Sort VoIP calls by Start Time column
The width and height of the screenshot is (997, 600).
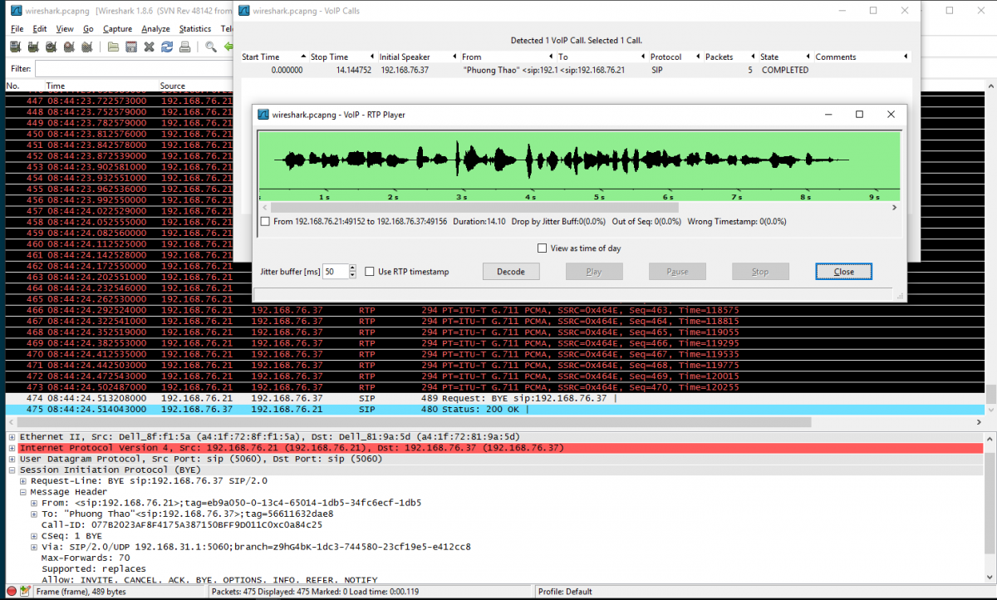273,57
